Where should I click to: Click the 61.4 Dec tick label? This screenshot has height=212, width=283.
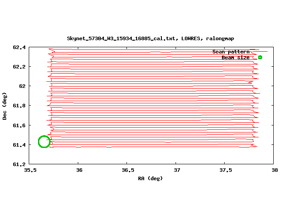[19, 145]
